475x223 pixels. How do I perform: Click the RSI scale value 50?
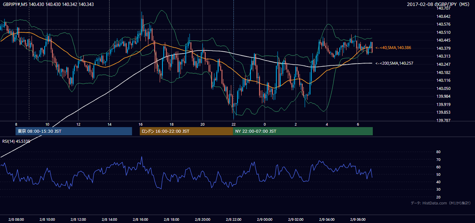[438, 174]
